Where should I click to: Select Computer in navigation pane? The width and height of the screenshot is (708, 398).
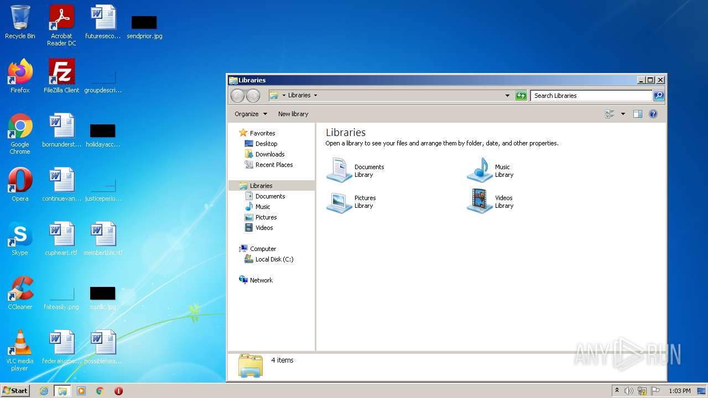(263, 249)
